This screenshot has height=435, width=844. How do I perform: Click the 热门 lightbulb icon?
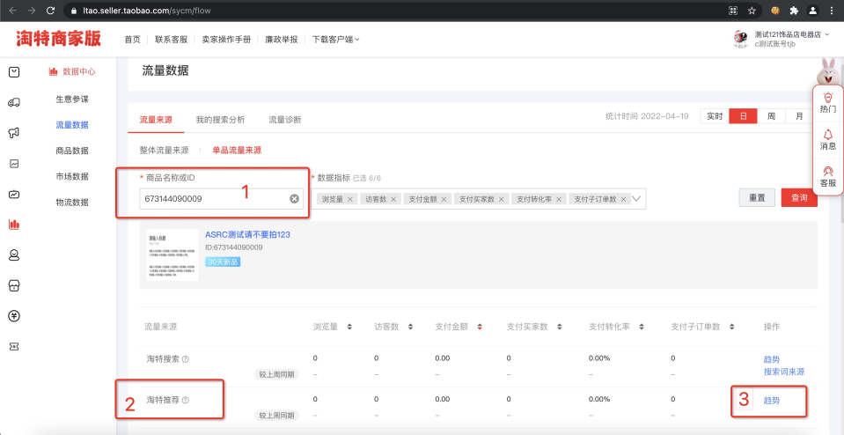[x=828, y=98]
